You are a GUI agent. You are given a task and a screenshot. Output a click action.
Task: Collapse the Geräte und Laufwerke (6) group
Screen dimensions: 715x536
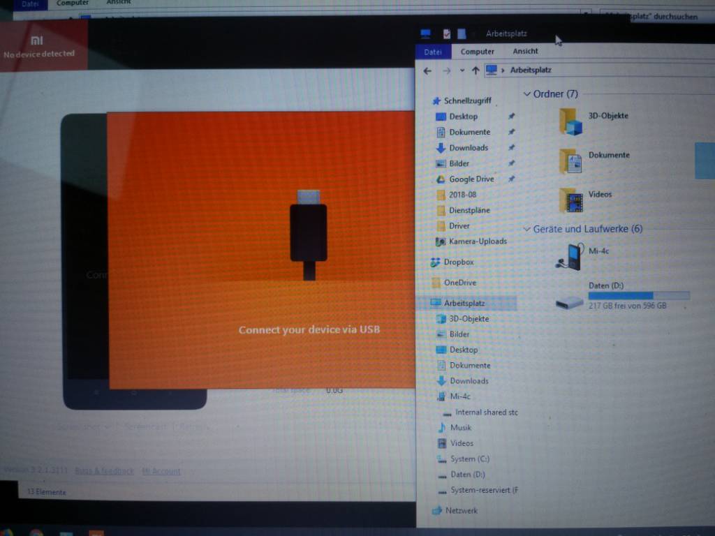pyautogui.click(x=527, y=229)
